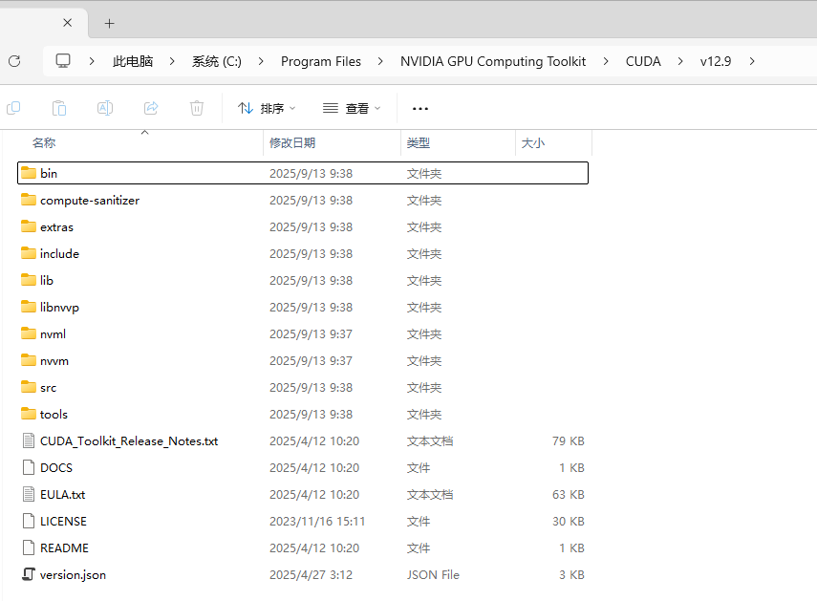Select the lib folder icon

point(29,280)
